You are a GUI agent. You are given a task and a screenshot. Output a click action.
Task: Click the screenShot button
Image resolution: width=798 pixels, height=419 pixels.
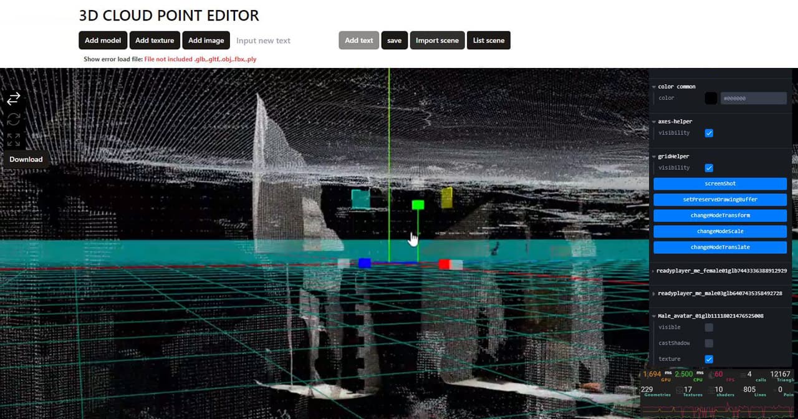pyautogui.click(x=720, y=184)
